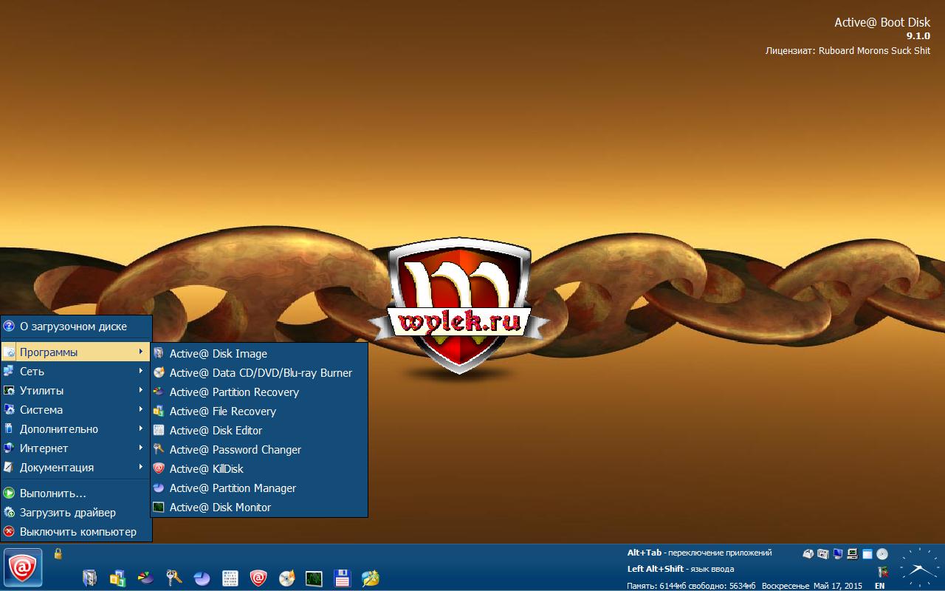Switch input language via the EN indicator

[879, 586]
